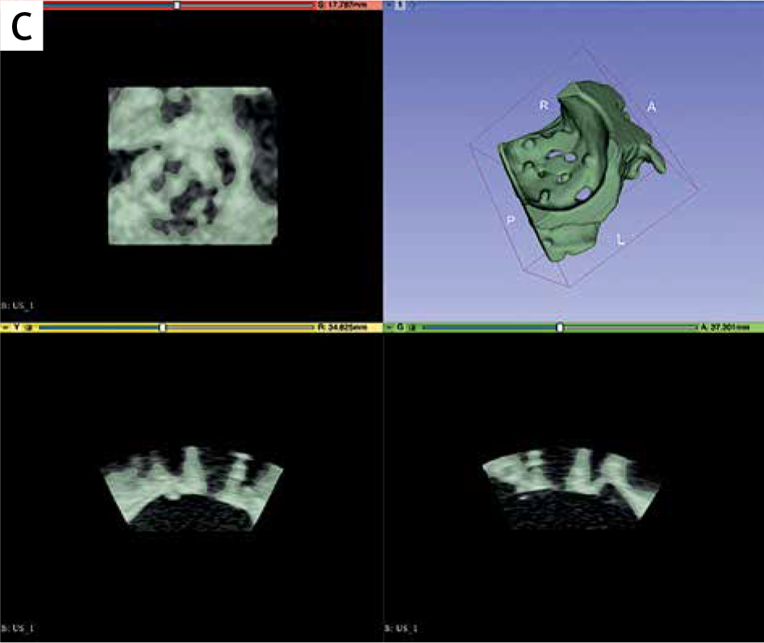The image size is (764, 643).
Task: Click the yellow slice offset field R: 34.825mm
Action: point(346,328)
